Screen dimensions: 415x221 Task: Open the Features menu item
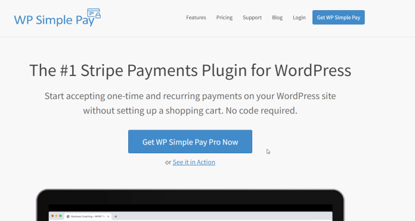coord(196,17)
